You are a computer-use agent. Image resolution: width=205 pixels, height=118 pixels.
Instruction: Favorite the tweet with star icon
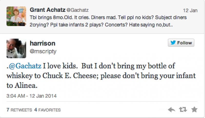click(194, 110)
